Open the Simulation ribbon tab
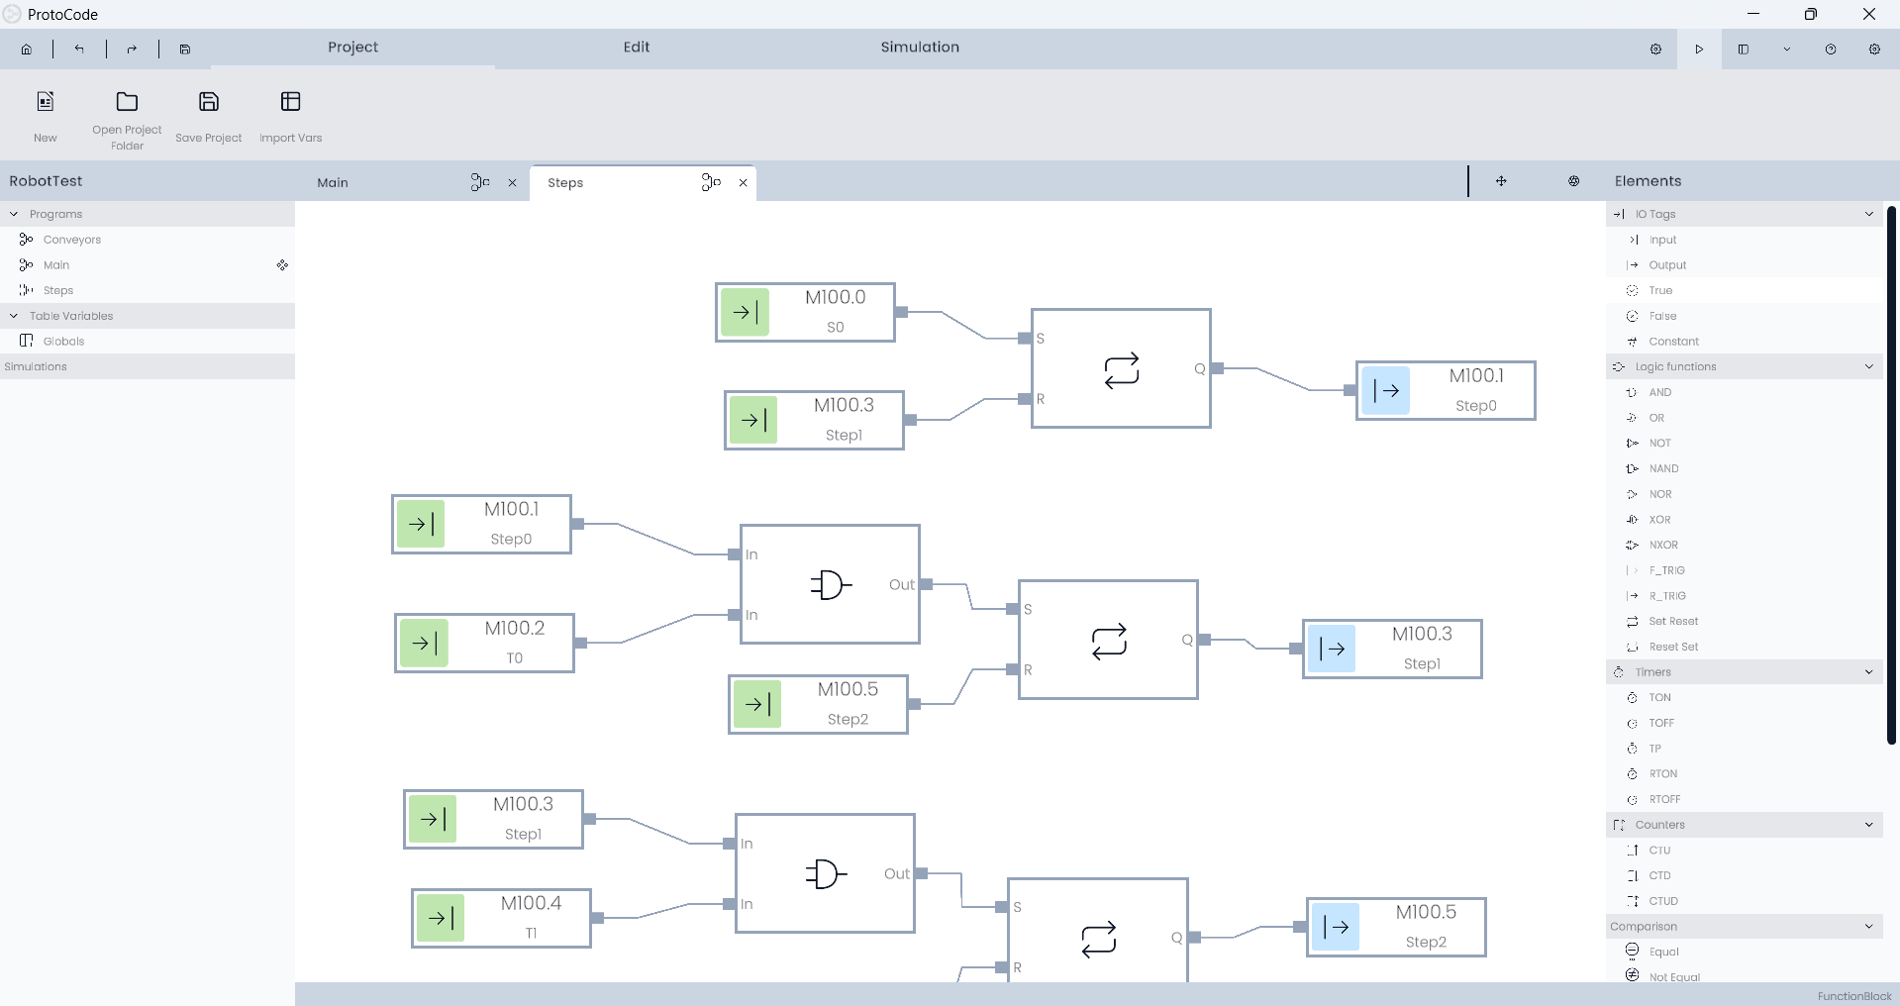 tap(920, 48)
